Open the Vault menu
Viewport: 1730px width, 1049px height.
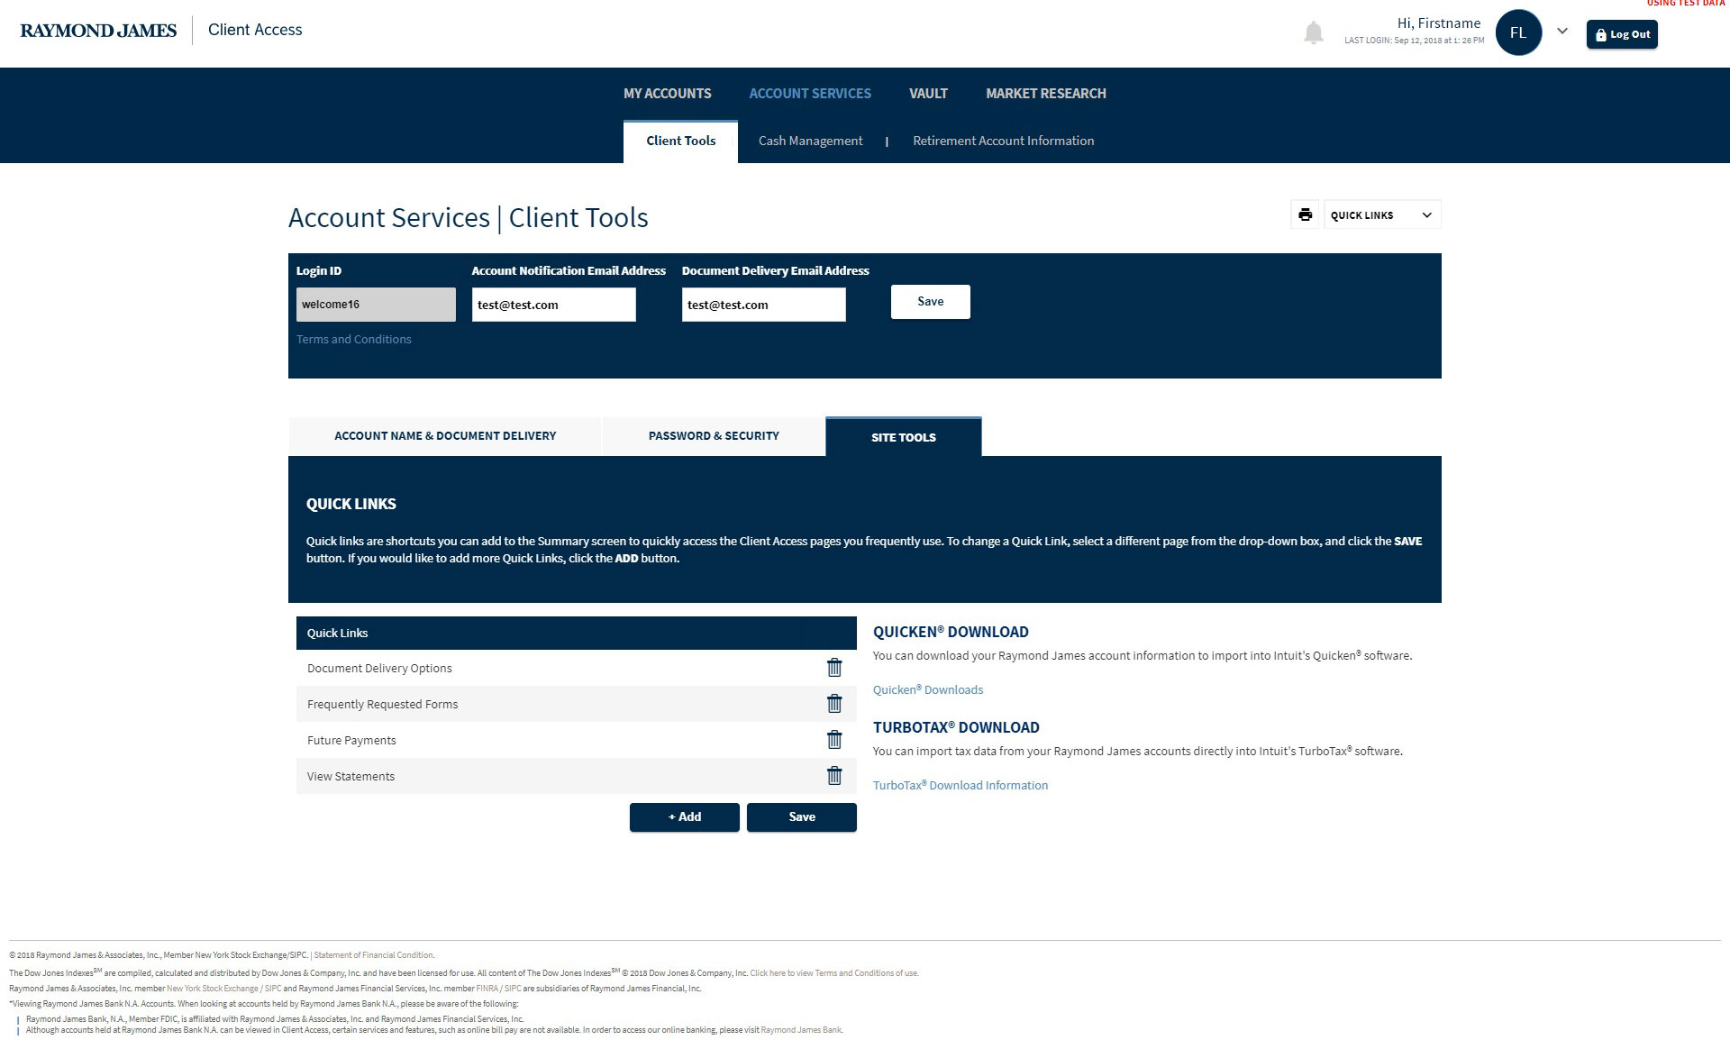tap(928, 94)
